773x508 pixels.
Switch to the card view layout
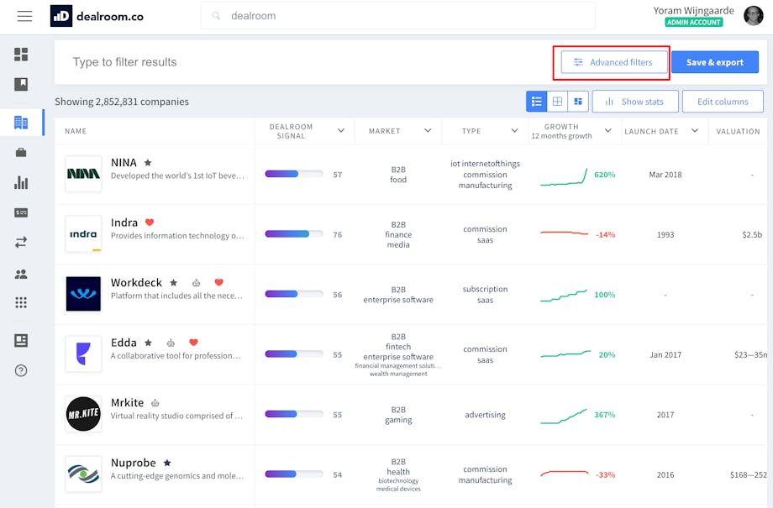pyautogui.click(x=578, y=102)
